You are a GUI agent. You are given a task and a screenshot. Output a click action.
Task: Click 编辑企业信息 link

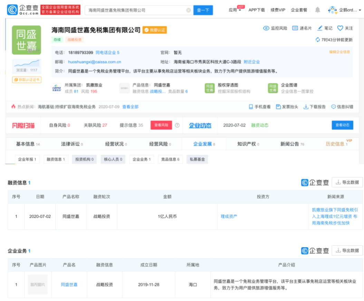(x=339, y=52)
